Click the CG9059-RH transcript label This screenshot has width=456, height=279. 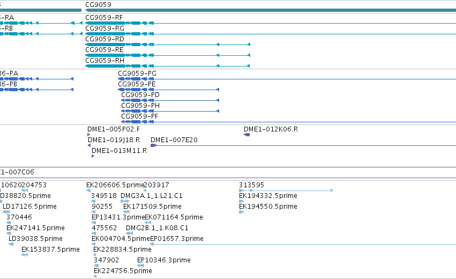pos(104,61)
